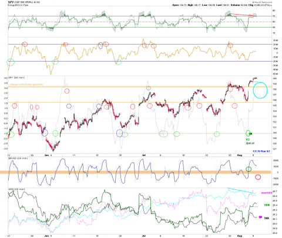282x238 pixels.
Task: Click the green UDN series label
Action: [267, 205]
